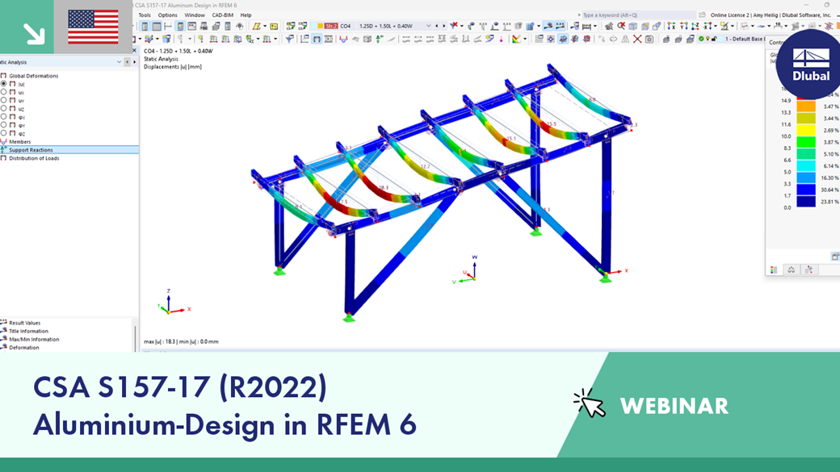Click the Online License 2 account text
Screen dimensions: 840x472
click(771, 15)
